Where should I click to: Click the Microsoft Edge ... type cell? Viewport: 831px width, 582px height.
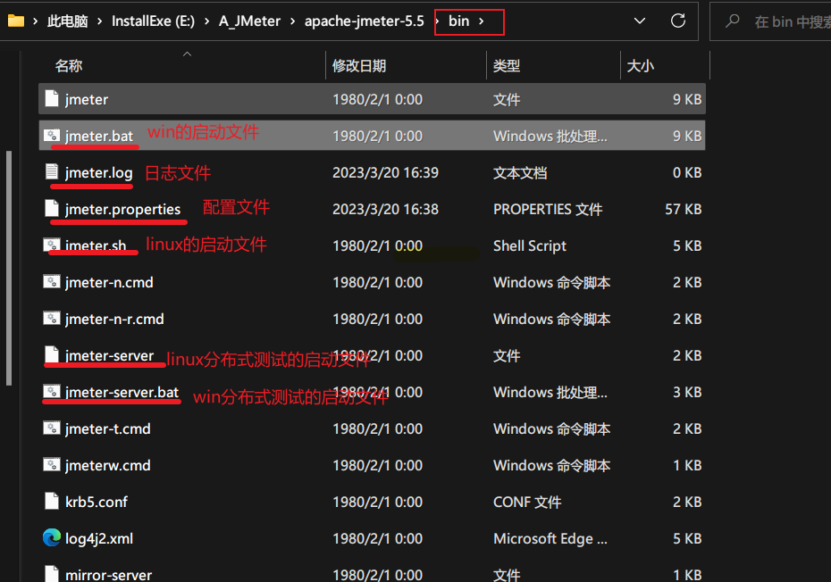[550, 538]
